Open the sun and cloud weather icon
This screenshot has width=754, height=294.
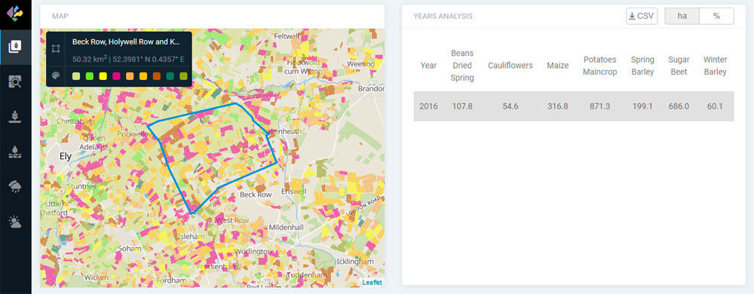[15, 222]
